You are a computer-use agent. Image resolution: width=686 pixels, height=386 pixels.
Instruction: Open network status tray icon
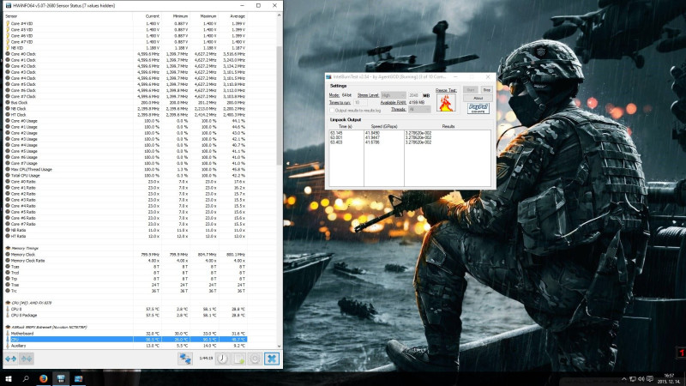click(x=633, y=379)
